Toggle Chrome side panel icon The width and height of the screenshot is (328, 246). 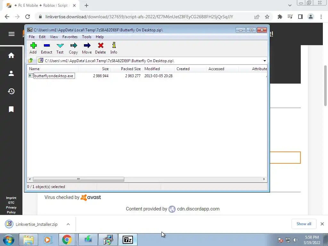click(x=300, y=17)
